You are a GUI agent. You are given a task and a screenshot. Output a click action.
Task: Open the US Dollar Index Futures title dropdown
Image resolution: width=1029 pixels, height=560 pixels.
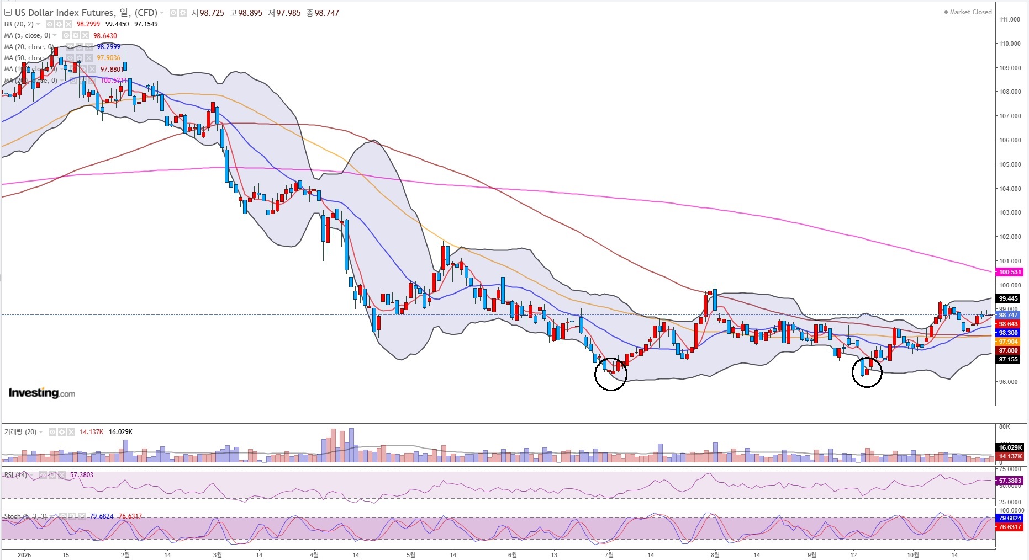tap(162, 13)
